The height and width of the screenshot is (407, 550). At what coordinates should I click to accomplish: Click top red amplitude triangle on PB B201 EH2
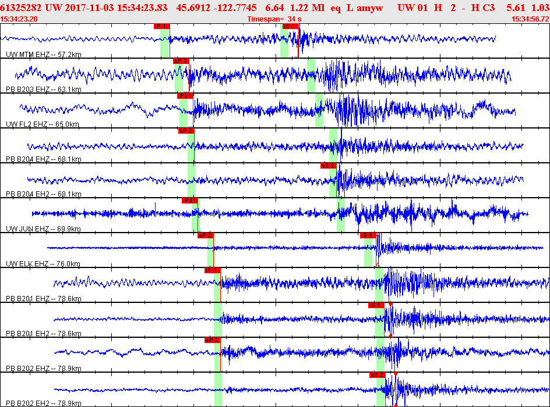pos(390,305)
